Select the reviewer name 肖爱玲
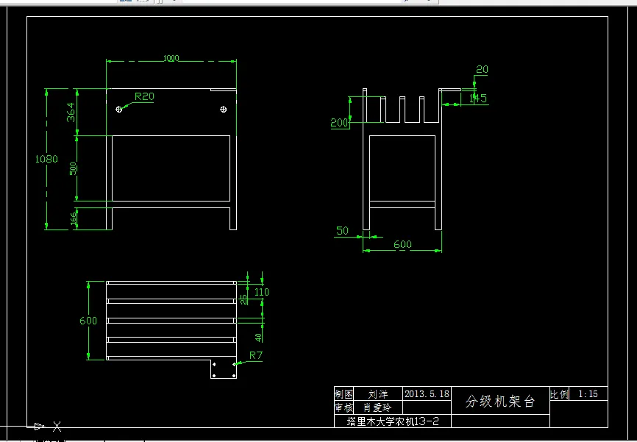The height and width of the screenshot is (442, 637). (x=377, y=407)
